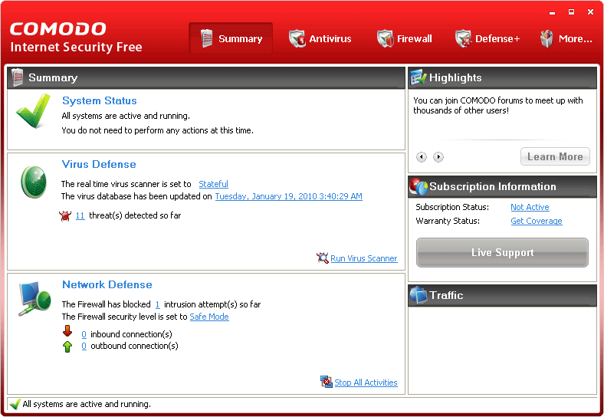This screenshot has width=604, height=417.
Task: Click the Defense+ shield icon
Action: tap(464, 38)
